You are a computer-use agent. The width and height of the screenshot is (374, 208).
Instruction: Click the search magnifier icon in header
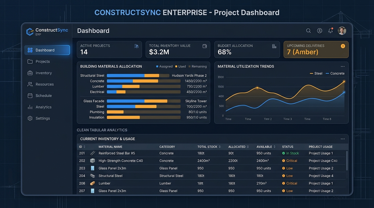[x=308, y=31]
